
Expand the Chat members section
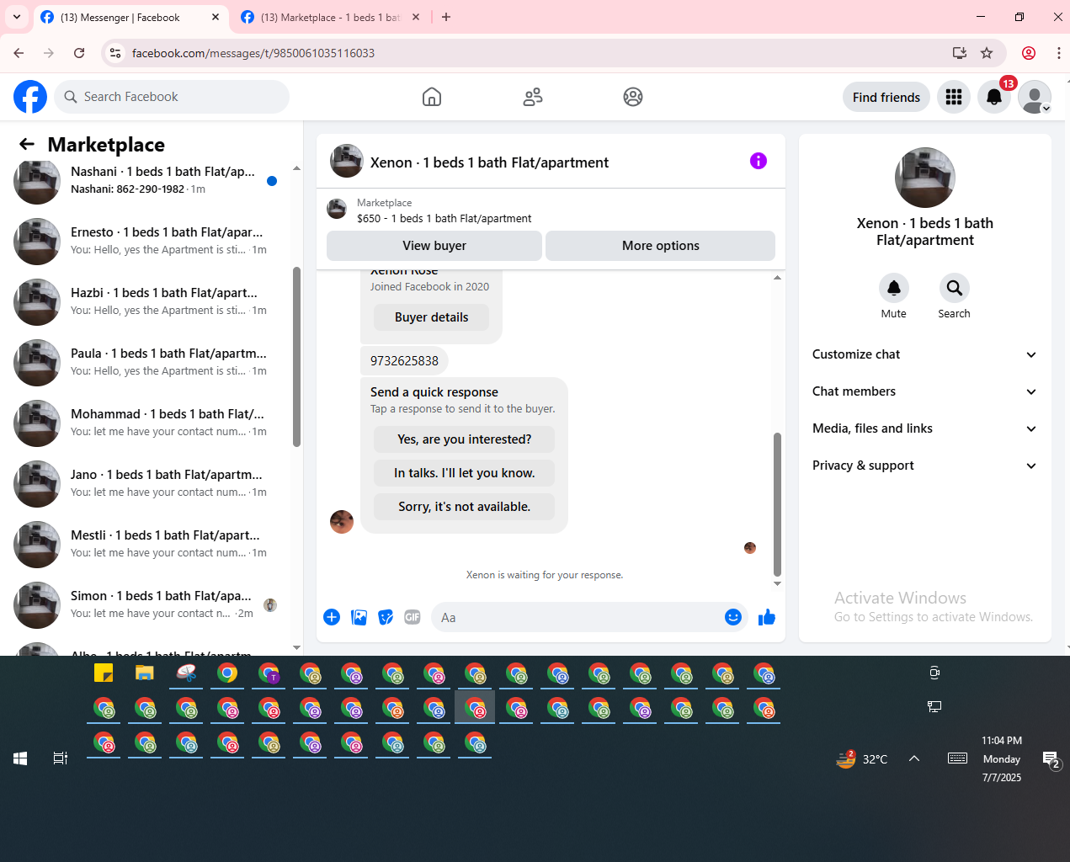[924, 391]
